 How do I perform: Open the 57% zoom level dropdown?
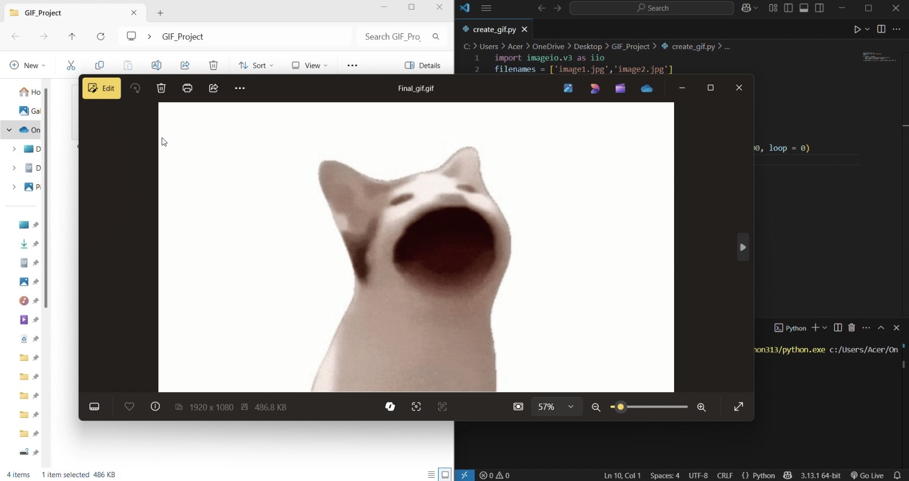pyautogui.click(x=557, y=407)
